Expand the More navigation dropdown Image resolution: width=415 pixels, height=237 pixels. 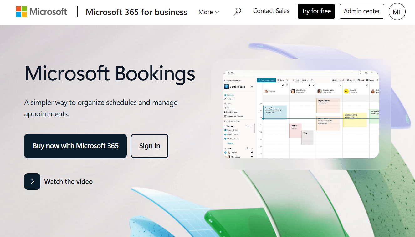pyautogui.click(x=208, y=12)
